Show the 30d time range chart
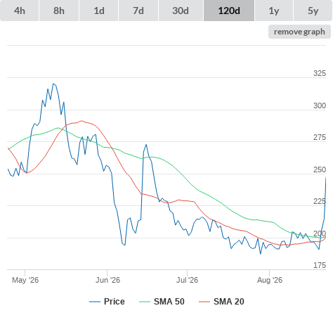This screenshot has width=333, height=320. tap(181, 11)
